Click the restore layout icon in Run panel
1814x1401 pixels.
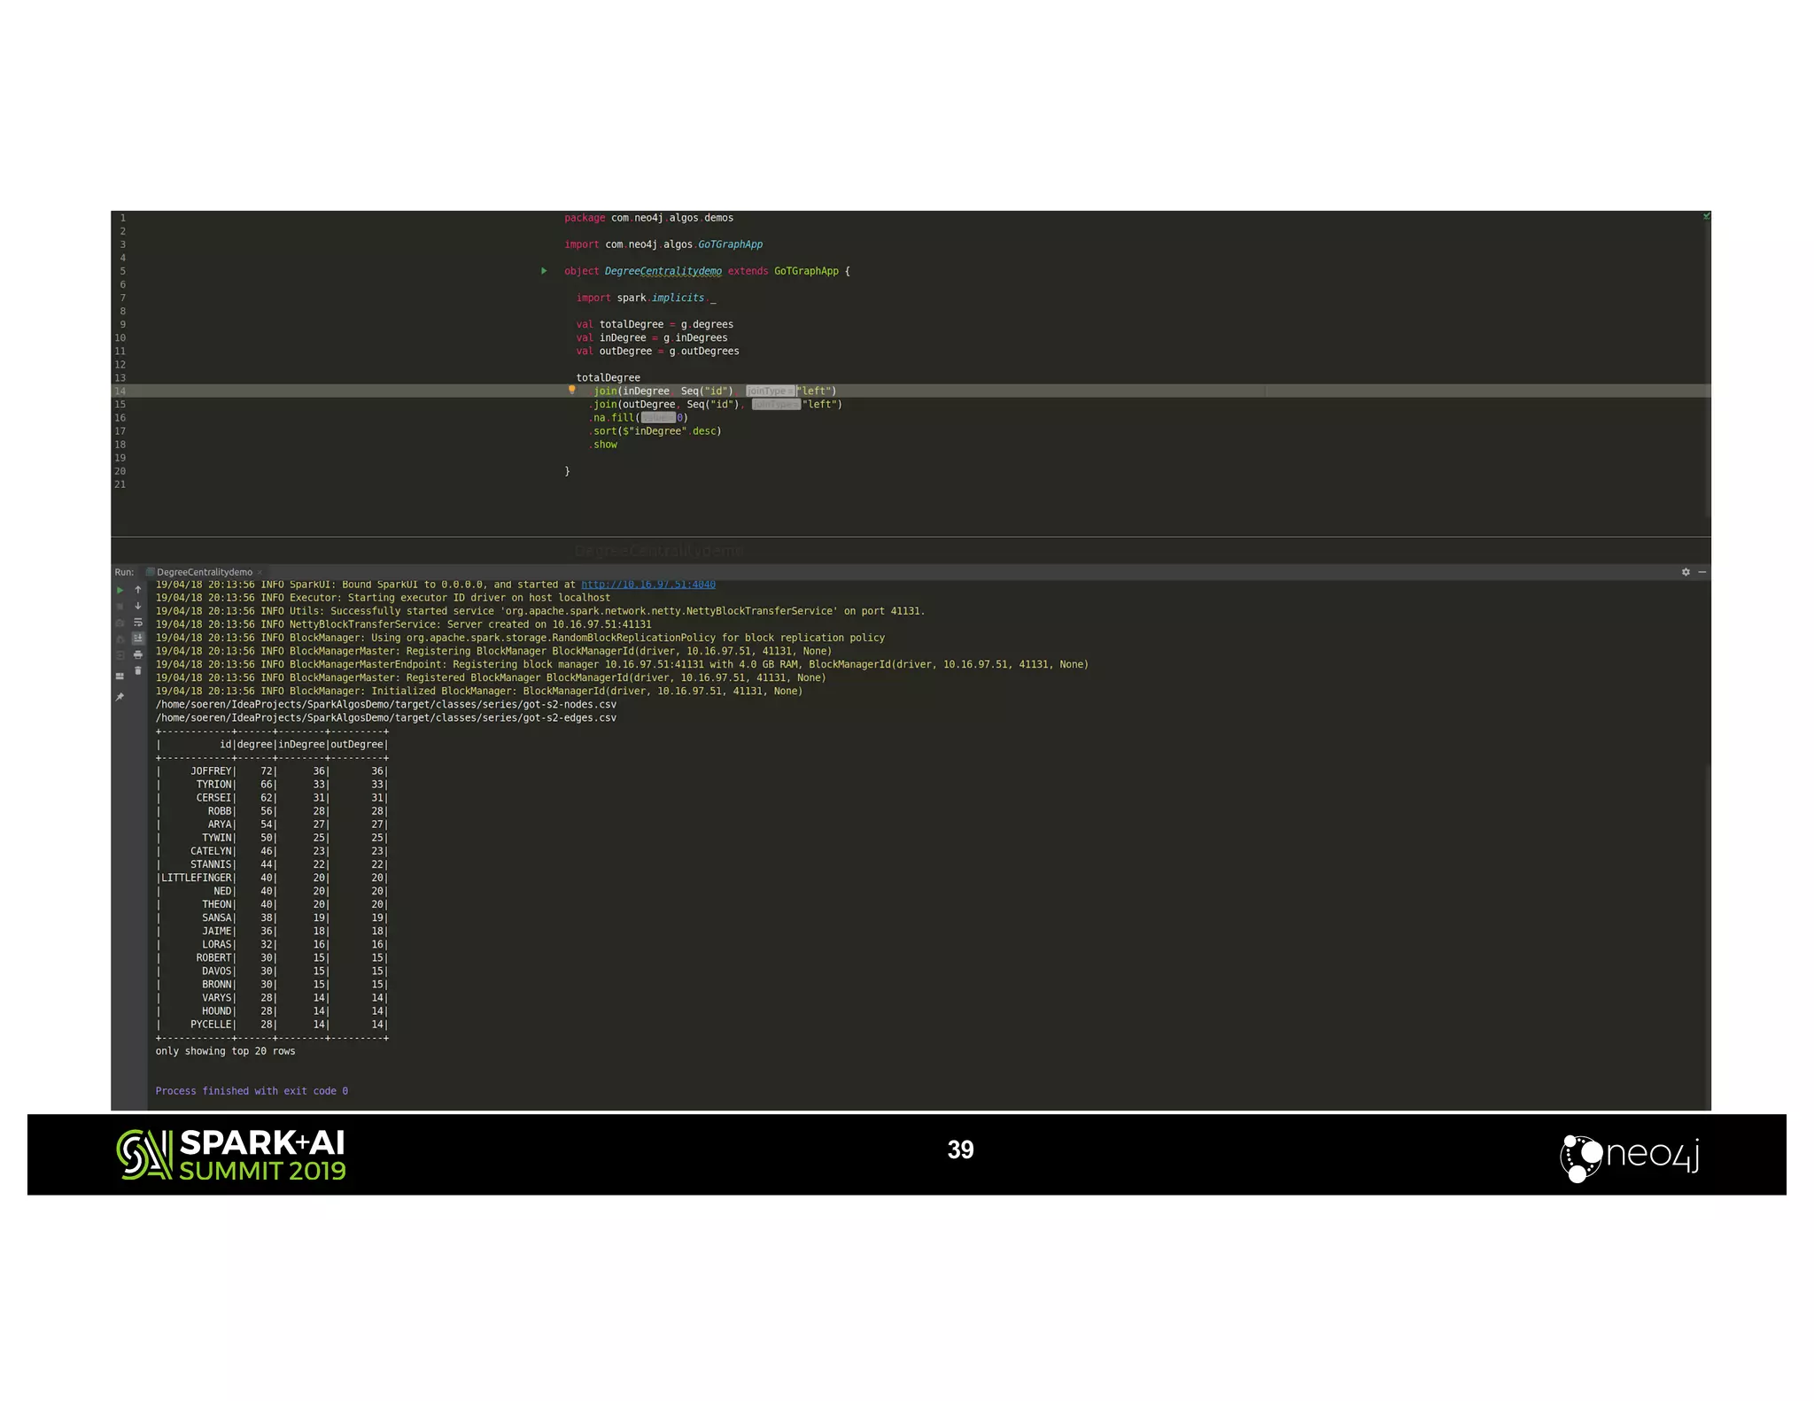[120, 677]
